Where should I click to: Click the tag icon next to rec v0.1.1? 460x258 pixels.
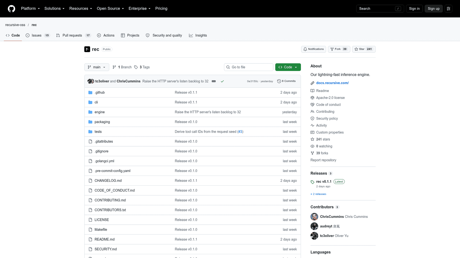tap(312, 182)
